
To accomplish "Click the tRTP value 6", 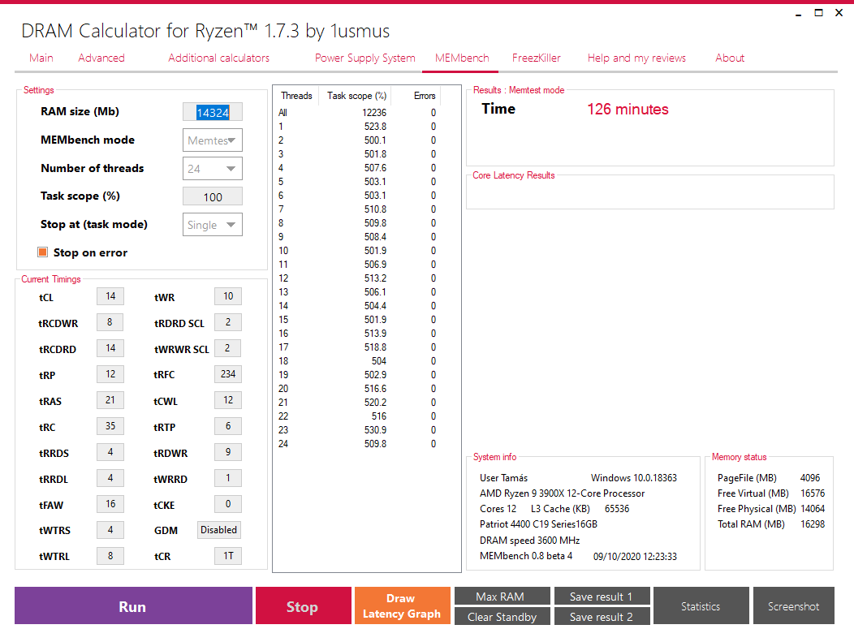I will (x=227, y=426).
